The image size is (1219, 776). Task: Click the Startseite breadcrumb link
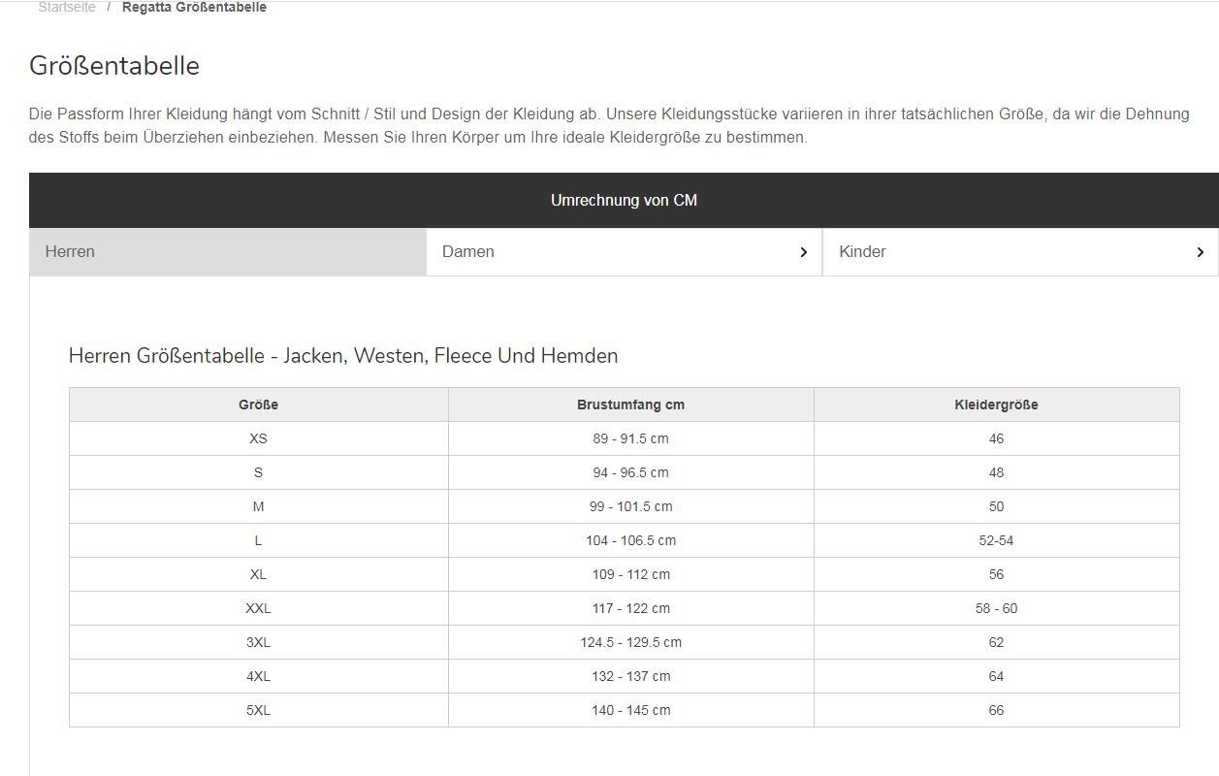pyautogui.click(x=67, y=8)
